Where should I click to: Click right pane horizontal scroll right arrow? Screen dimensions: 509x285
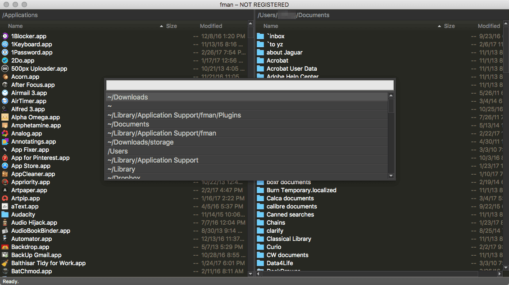coord(500,274)
